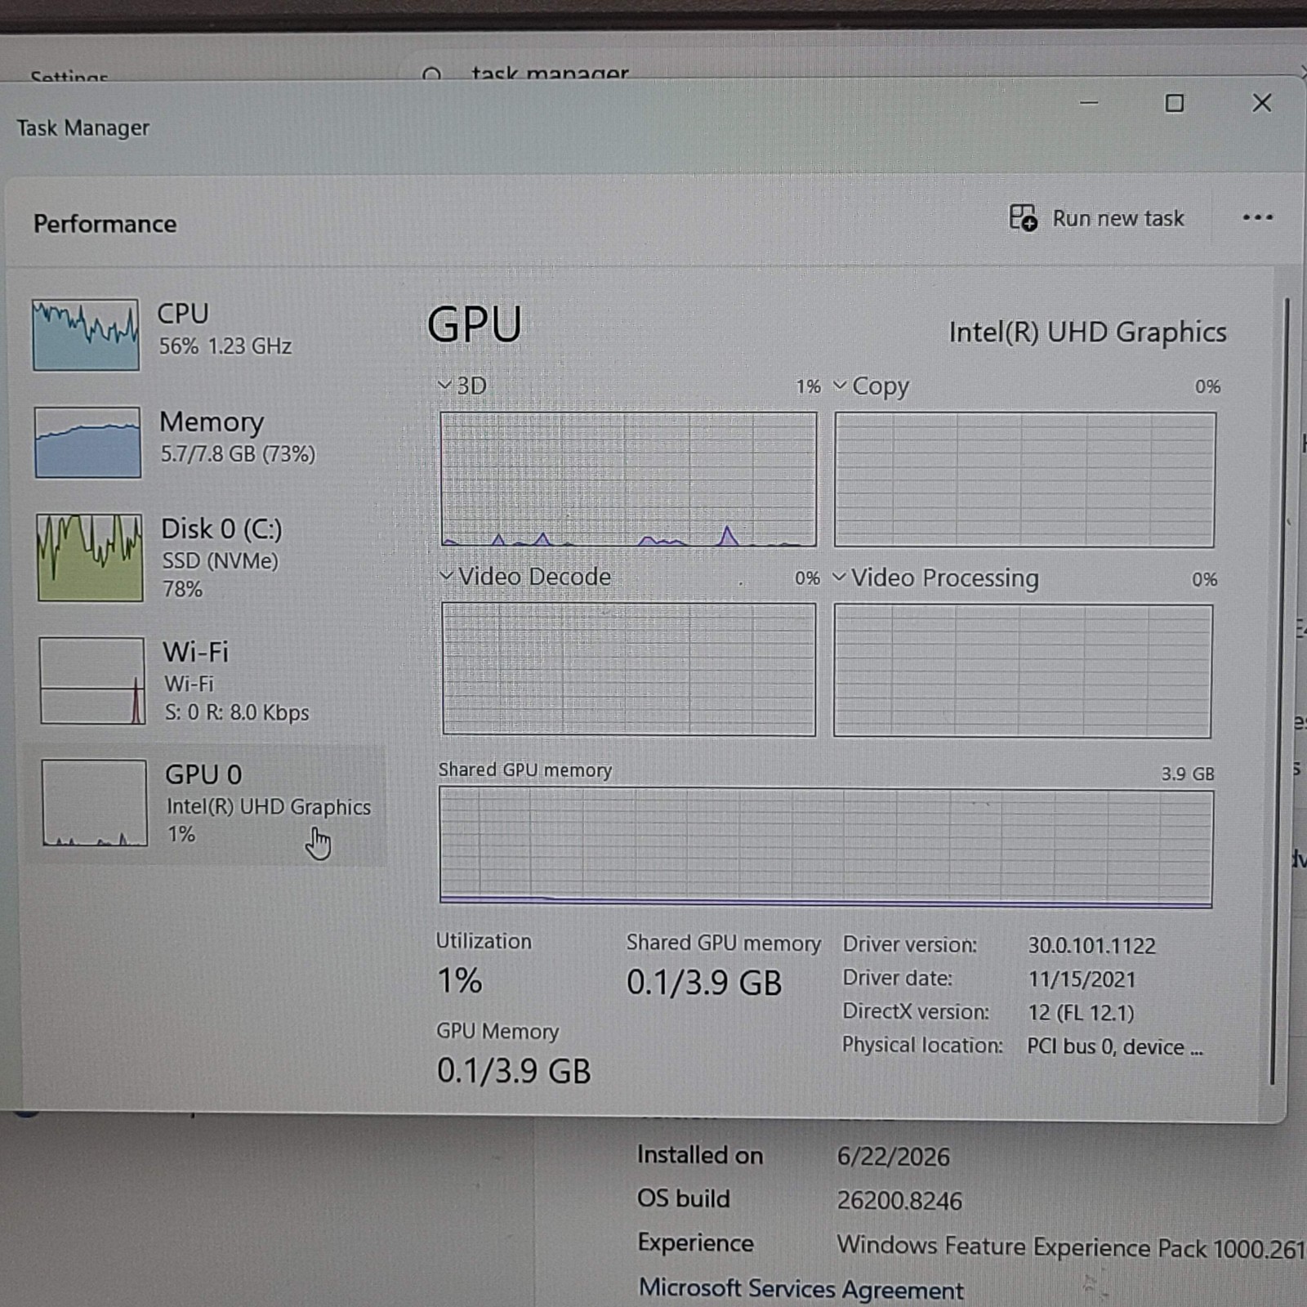Open the 3D engine dropdown chevron
Screen dimensions: 1307x1307
[x=445, y=385]
